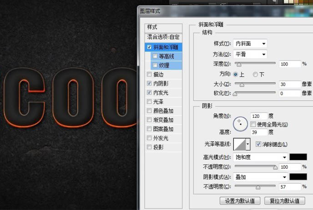The height and width of the screenshot is (210, 313).
Task: Click the 大小 size value input field
Action: [x=289, y=84]
